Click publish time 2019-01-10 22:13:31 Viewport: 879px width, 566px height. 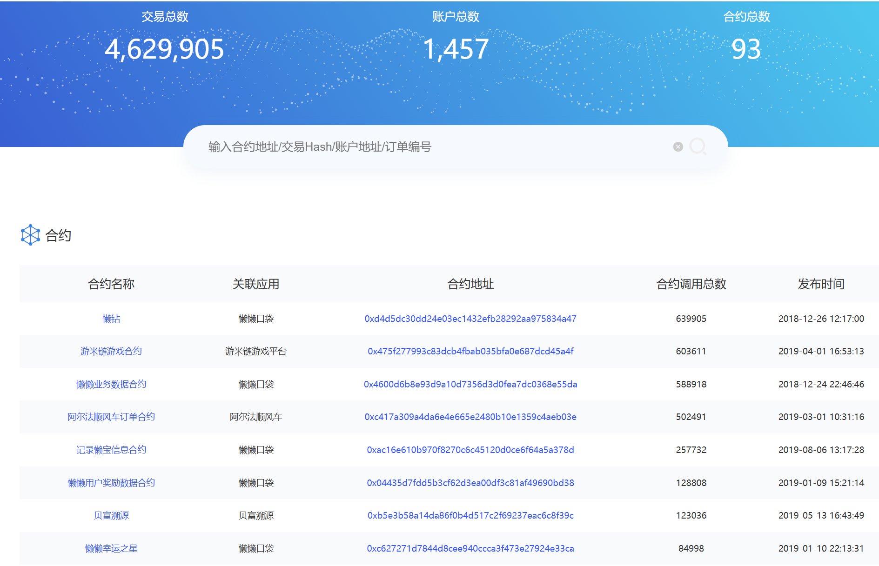tap(821, 548)
